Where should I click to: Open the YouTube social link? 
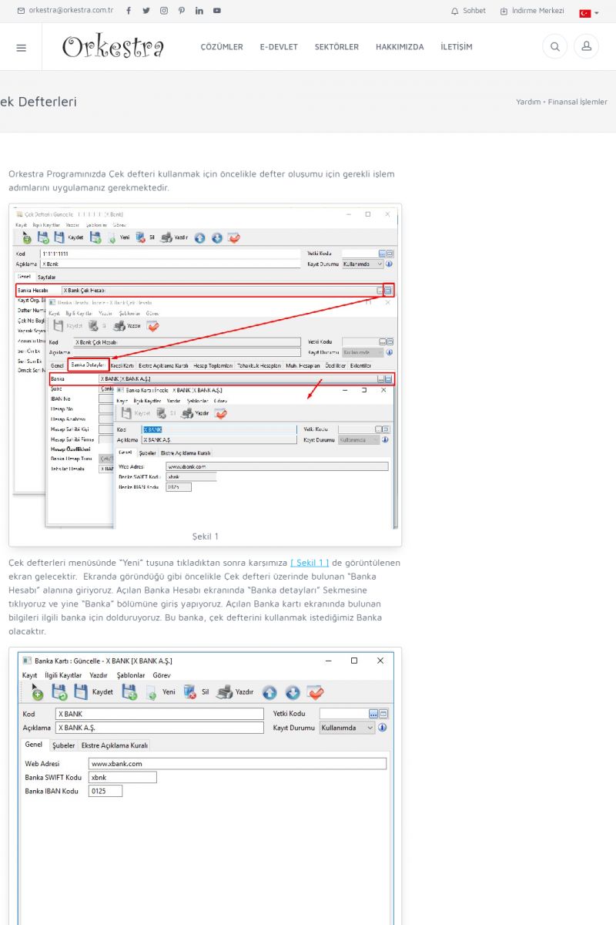coord(217,11)
